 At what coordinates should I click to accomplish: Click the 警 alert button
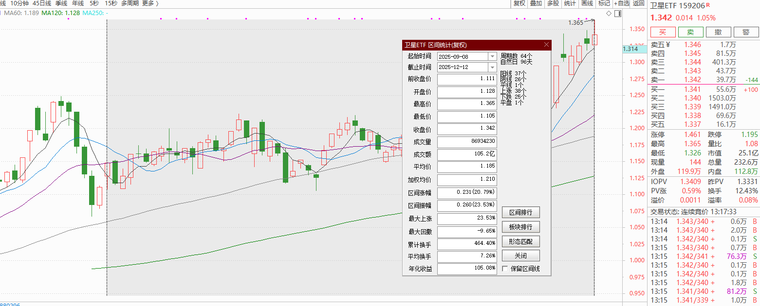(x=746, y=32)
